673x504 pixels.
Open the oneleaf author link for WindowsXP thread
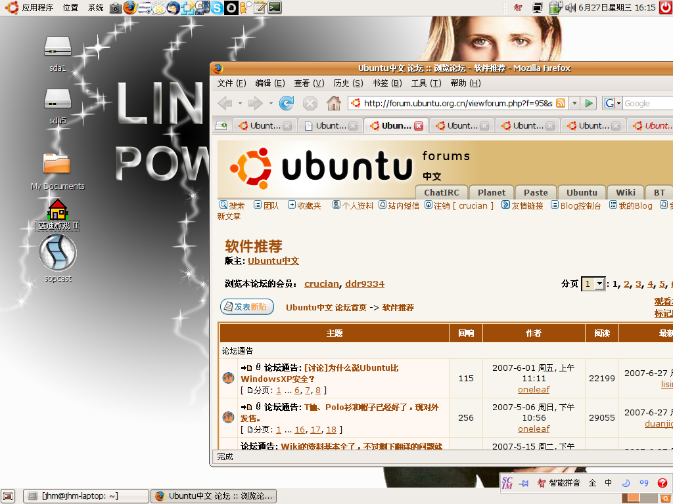click(x=534, y=390)
